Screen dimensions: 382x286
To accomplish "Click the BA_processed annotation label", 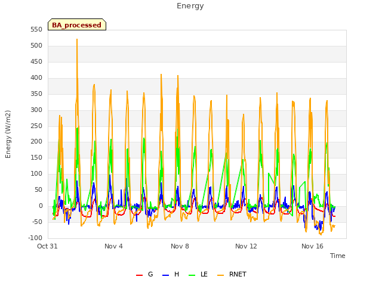I will [77, 25].
